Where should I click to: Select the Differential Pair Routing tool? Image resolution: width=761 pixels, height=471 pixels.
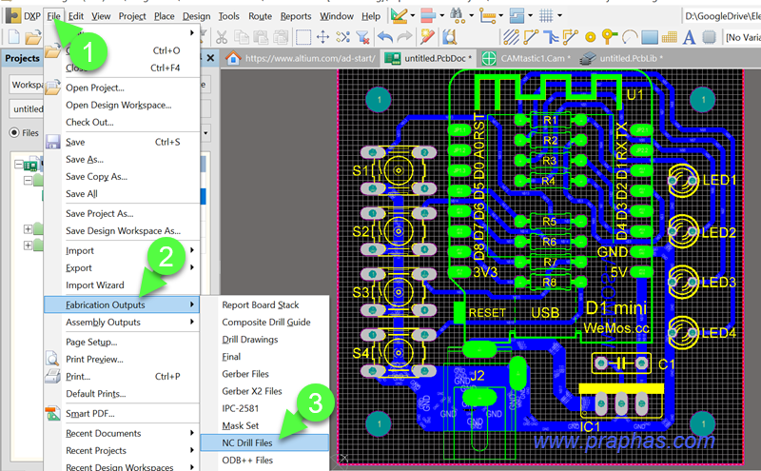click(570, 37)
